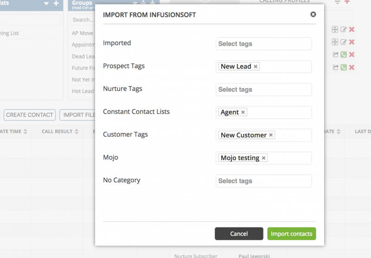Cancel the Infusionsoft import

[239, 233]
